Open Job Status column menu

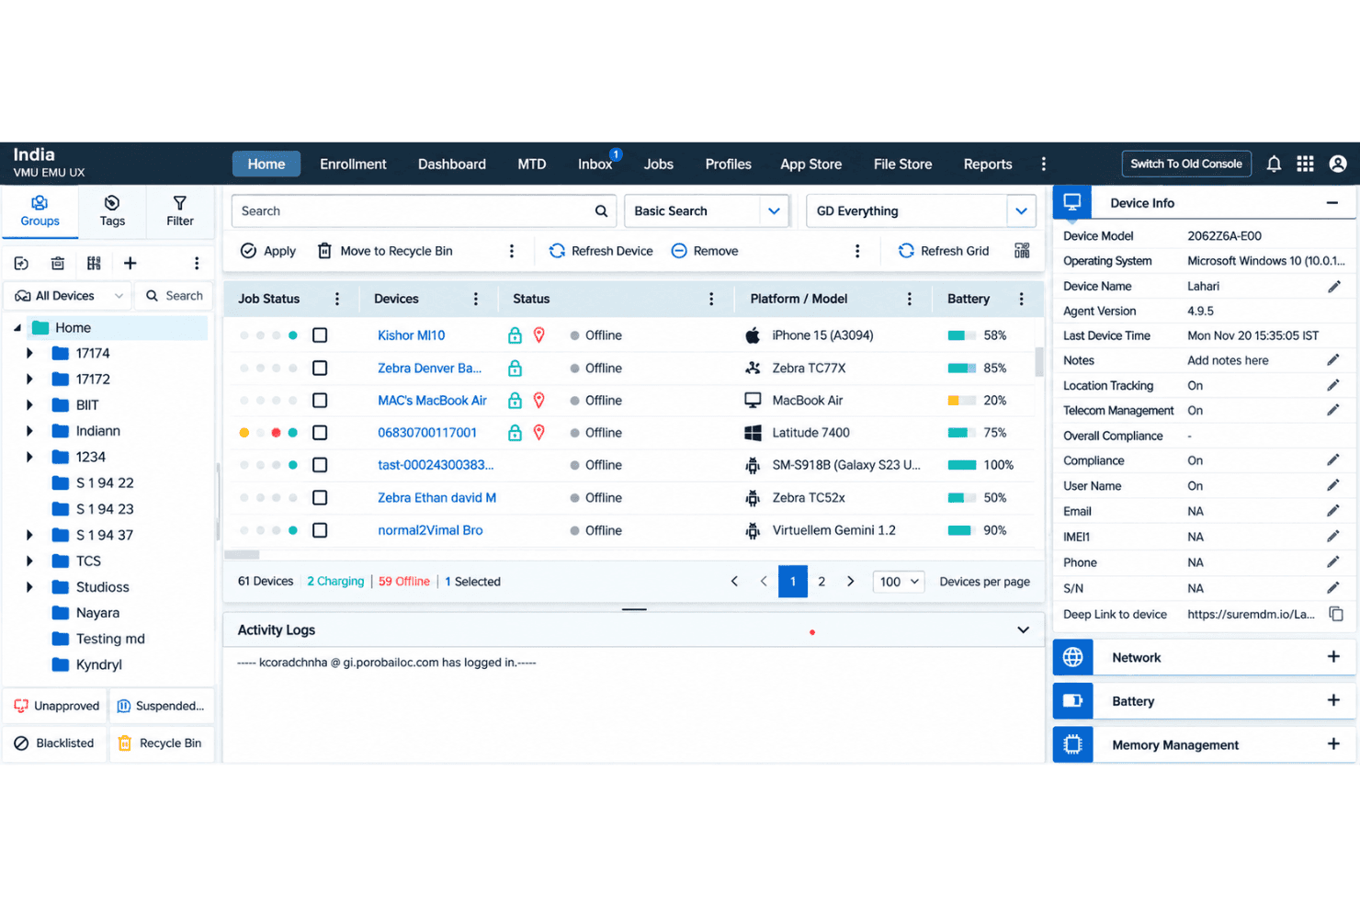(x=337, y=299)
